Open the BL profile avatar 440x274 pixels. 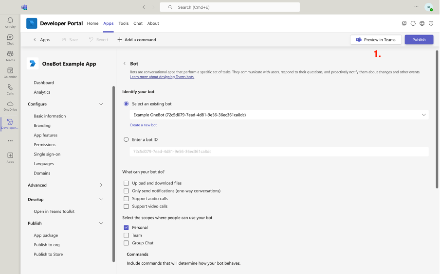[428, 7]
